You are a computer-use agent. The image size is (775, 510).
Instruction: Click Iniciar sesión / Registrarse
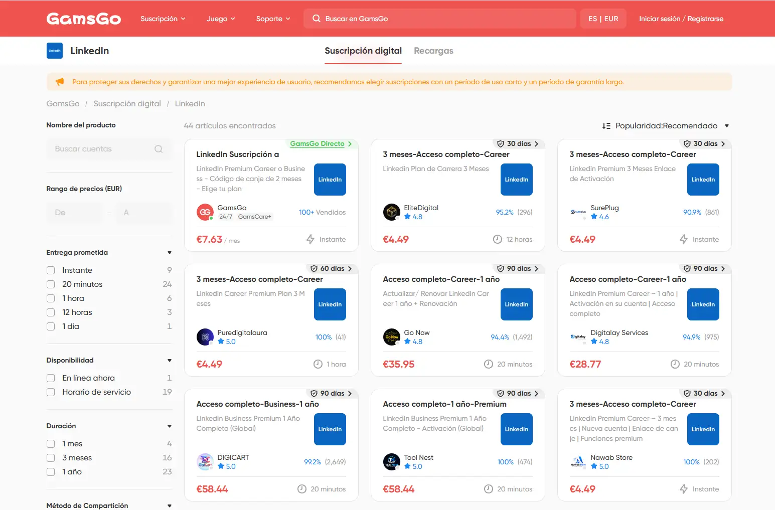[681, 19]
